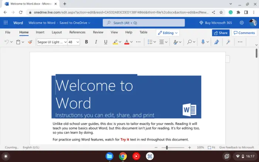Open the Editing mode dropdown

[168, 33]
